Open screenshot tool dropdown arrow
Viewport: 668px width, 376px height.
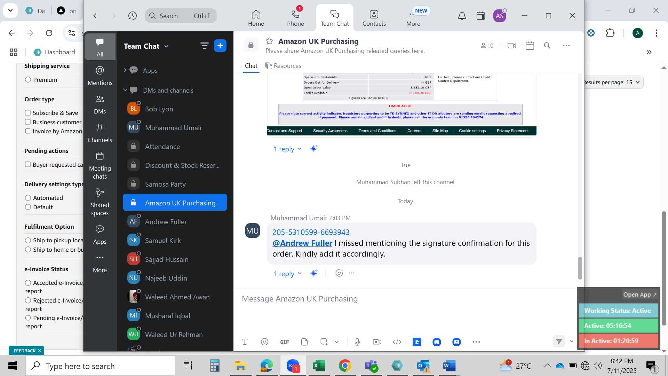coord(337,342)
